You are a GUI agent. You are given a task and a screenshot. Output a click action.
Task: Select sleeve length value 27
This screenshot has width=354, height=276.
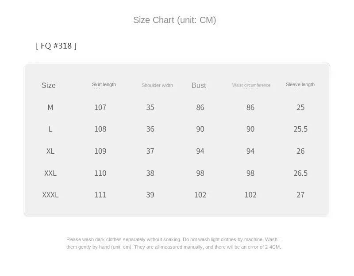pyautogui.click(x=300, y=195)
